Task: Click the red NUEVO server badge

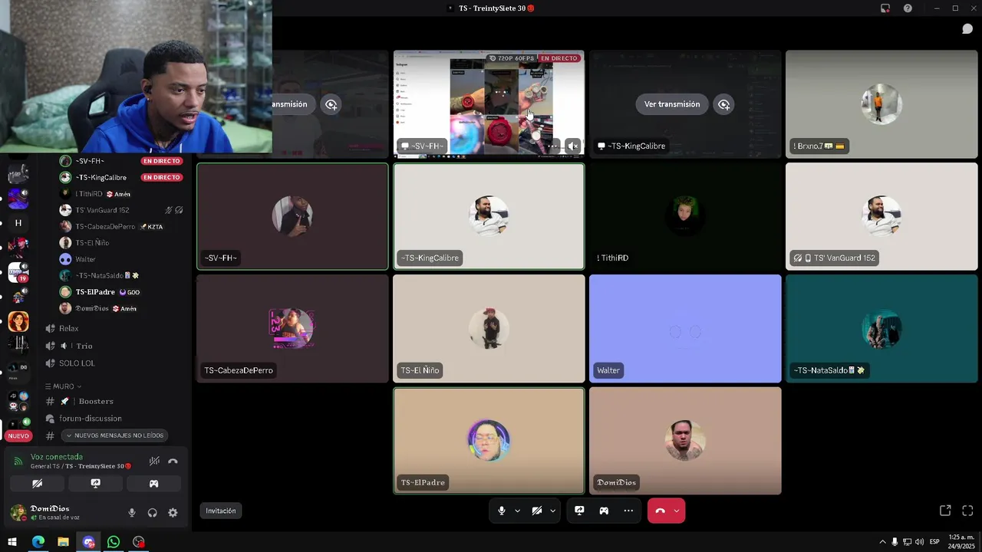Action: (18, 435)
